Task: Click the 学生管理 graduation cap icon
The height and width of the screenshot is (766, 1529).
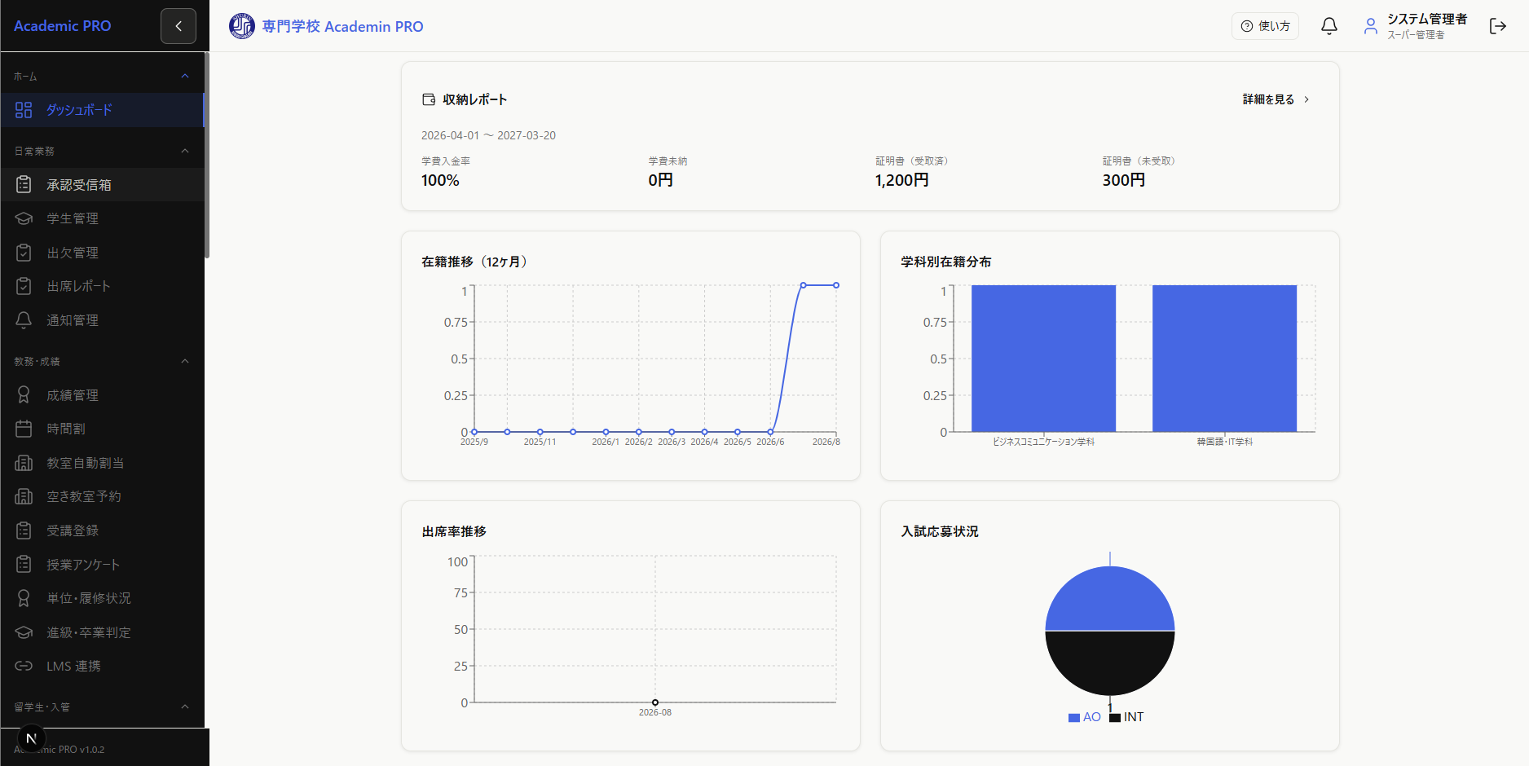Action: [24, 218]
